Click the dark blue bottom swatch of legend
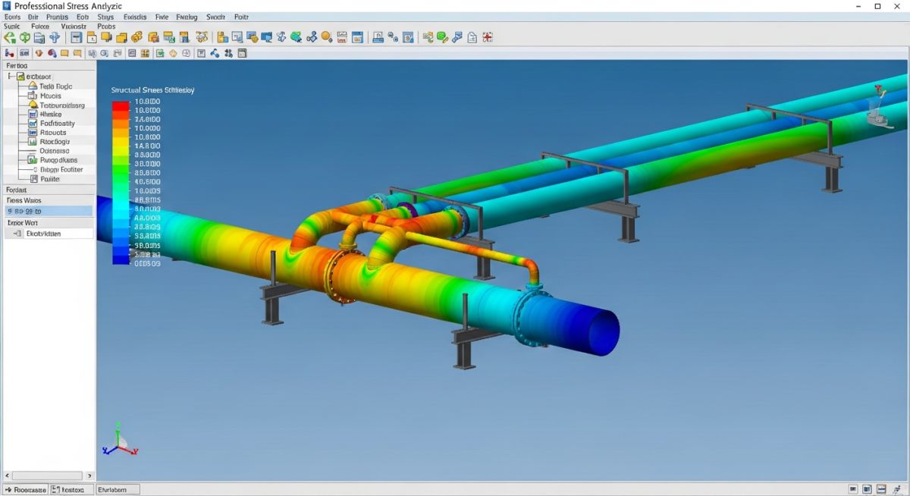Screen dimensions: 910x496 [121, 259]
